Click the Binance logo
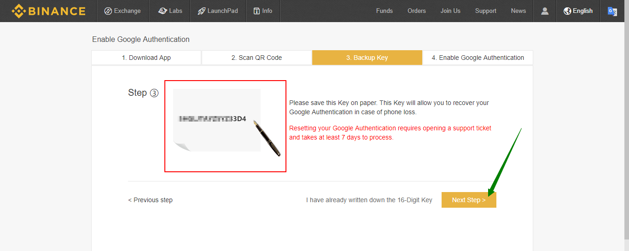Screen dimensions: 629x251 click(48, 11)
